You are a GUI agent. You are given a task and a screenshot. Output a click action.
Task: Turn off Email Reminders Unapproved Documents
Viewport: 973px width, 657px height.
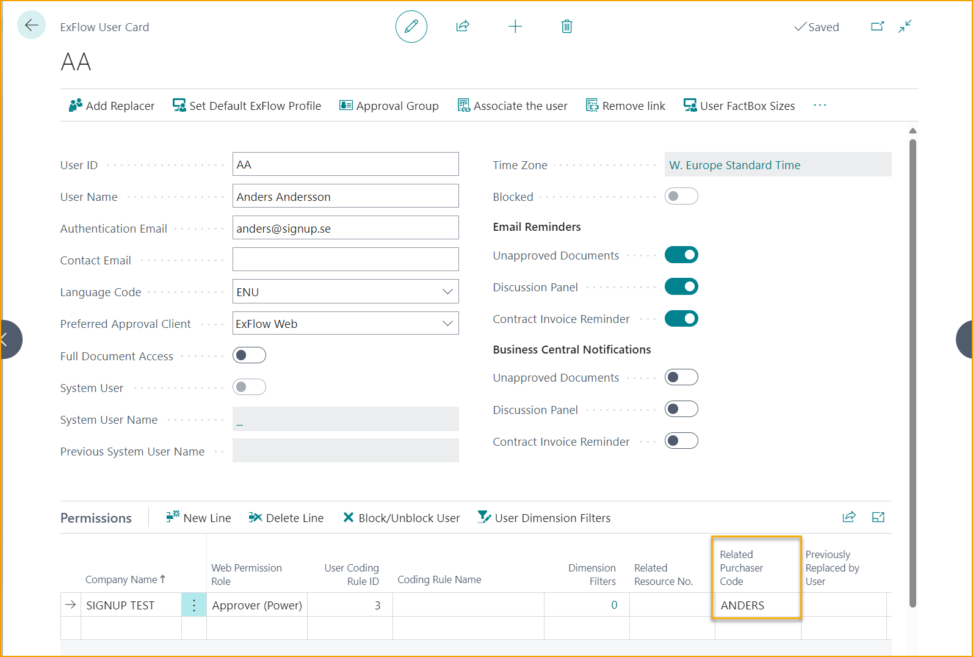click(681, 255)
